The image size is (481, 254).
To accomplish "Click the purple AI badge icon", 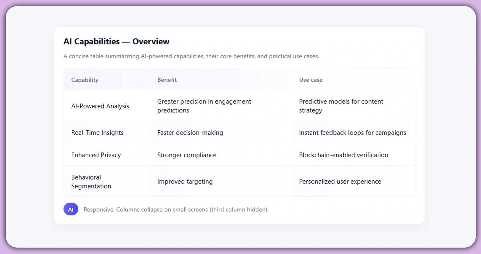I will [71, 209].
